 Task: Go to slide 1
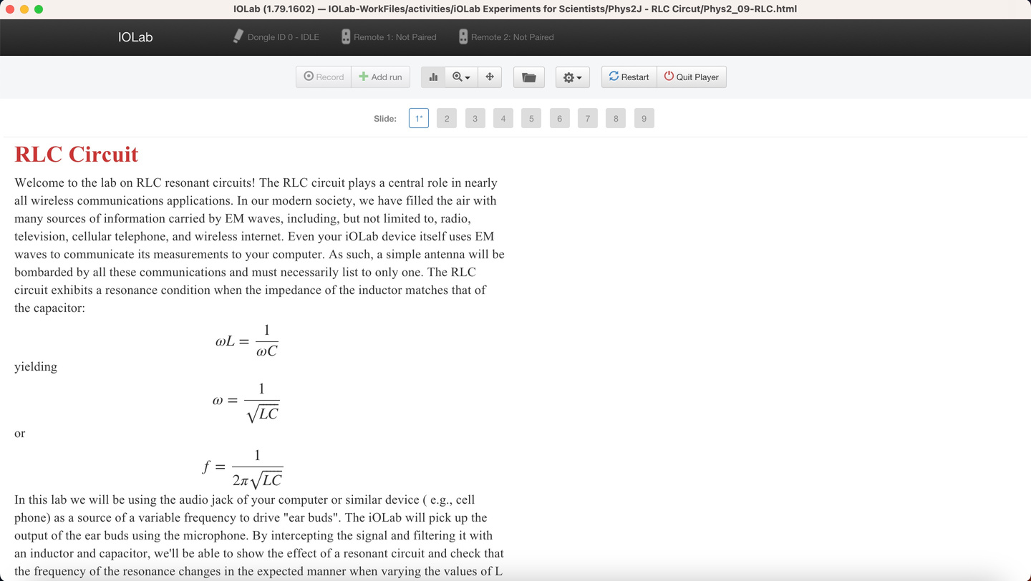(419, 119)
